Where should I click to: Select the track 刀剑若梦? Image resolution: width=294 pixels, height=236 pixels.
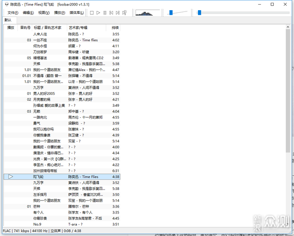tap(62, 52)
